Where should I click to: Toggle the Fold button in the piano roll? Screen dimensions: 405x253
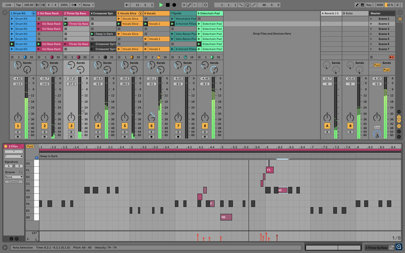(30, 146)
